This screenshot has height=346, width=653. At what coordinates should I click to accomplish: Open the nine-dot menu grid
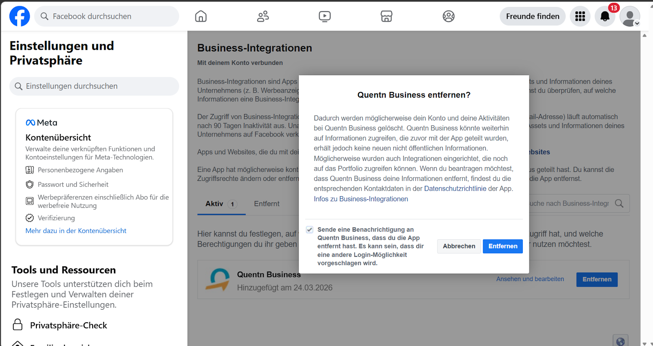pos(580,16)
